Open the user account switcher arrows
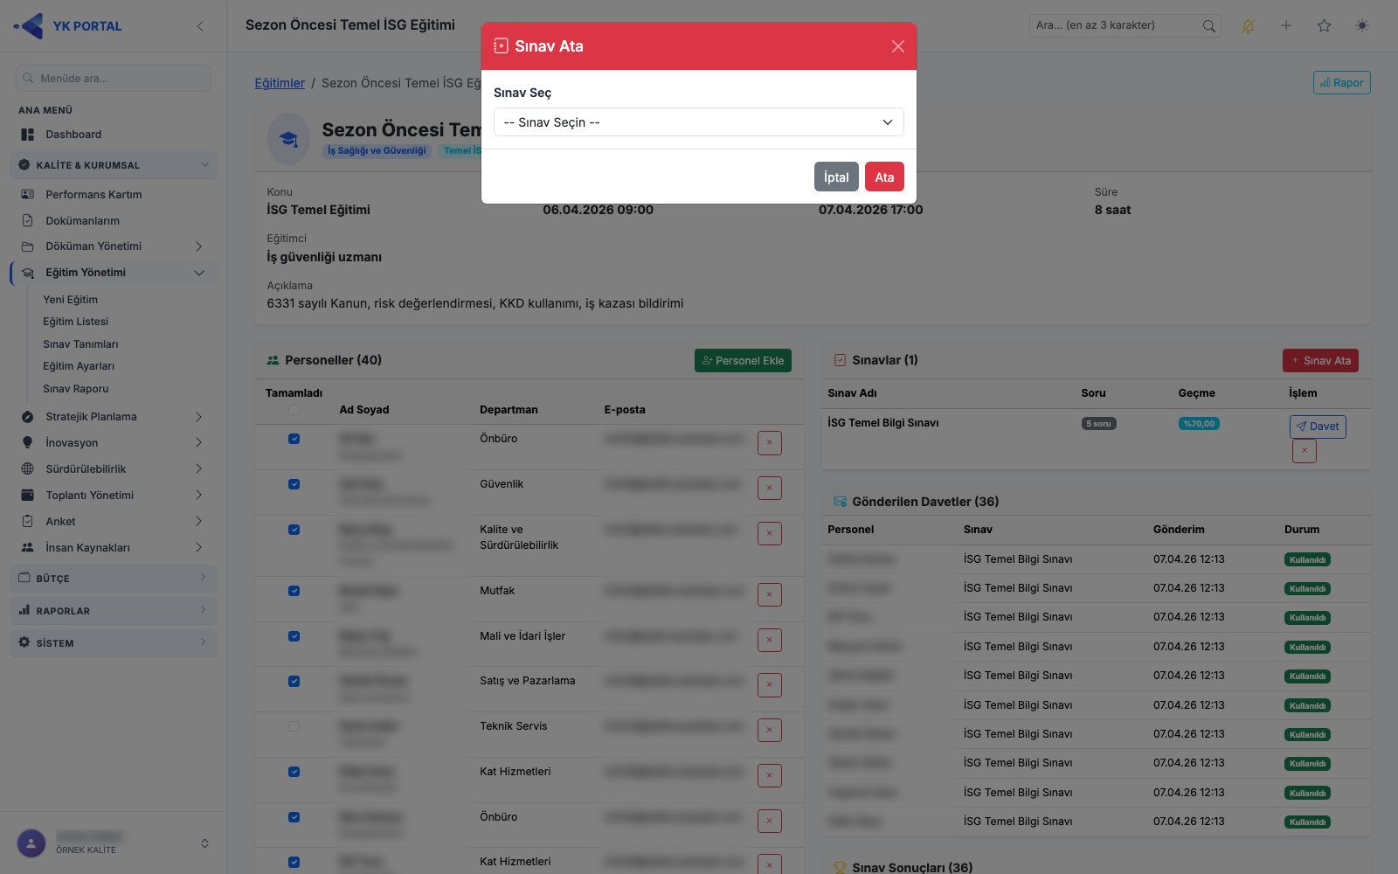The image size is (1398, 874). [x=204, y=843]
